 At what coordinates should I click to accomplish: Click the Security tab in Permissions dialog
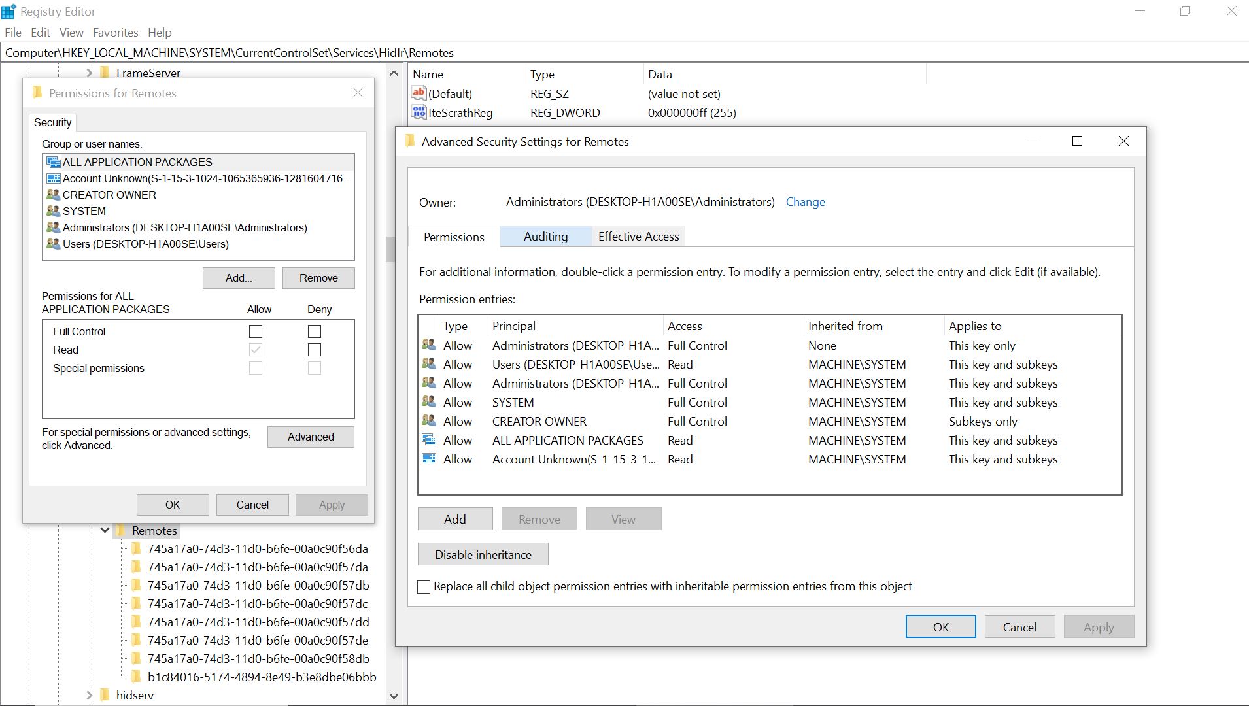52,122
